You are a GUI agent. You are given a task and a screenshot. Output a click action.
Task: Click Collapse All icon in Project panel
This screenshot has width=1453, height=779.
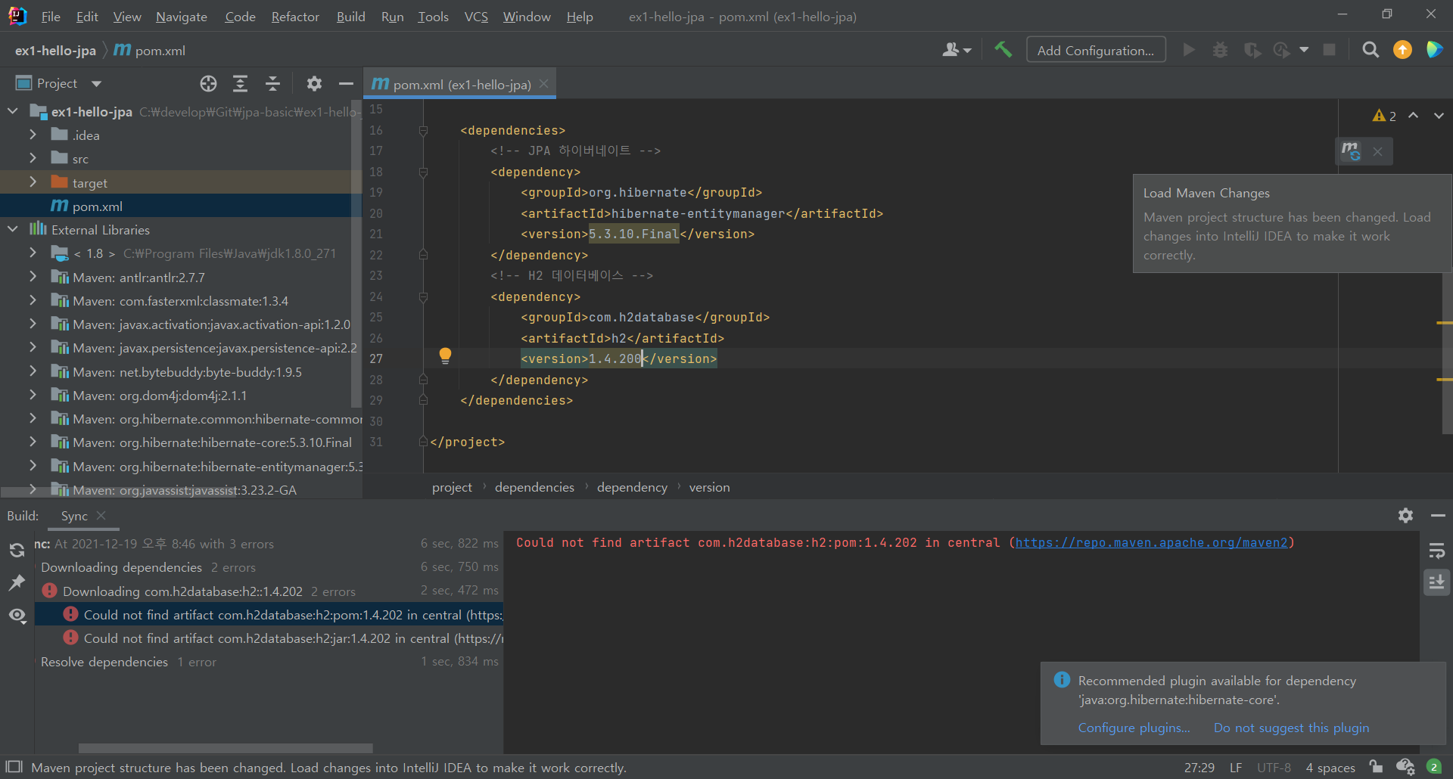tap(272, 83)
